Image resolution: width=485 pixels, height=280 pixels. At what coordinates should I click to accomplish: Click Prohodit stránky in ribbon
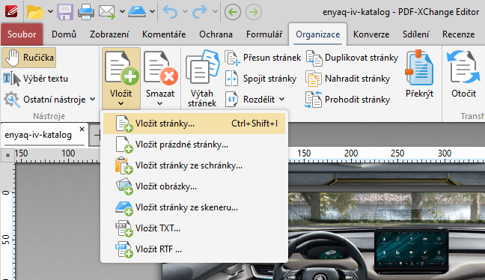point(348,100)
